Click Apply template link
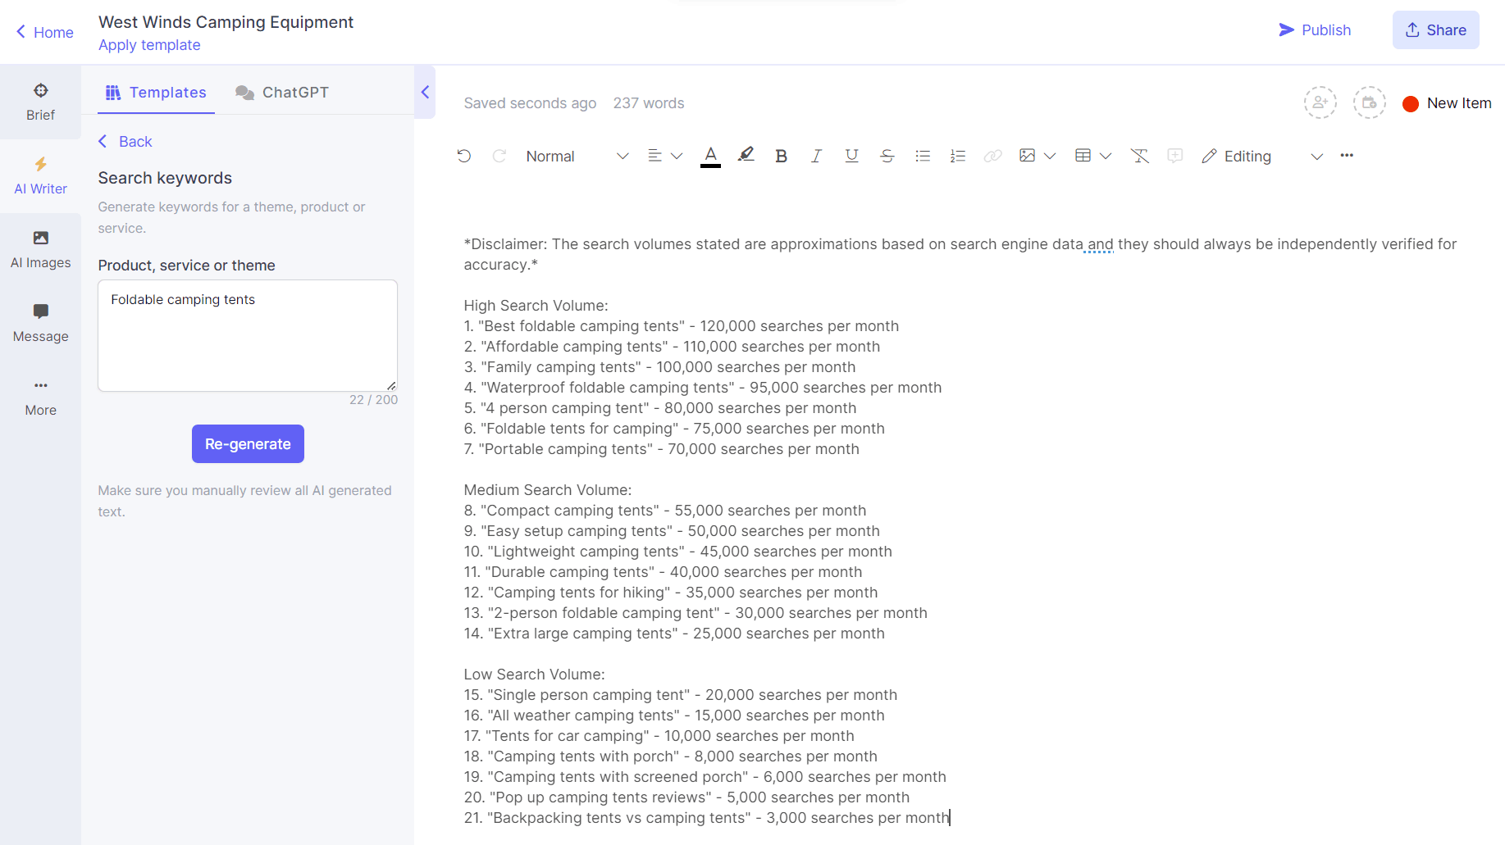Image resolution: width=1505 pixels, height=845 pixels. click(149, 45)
